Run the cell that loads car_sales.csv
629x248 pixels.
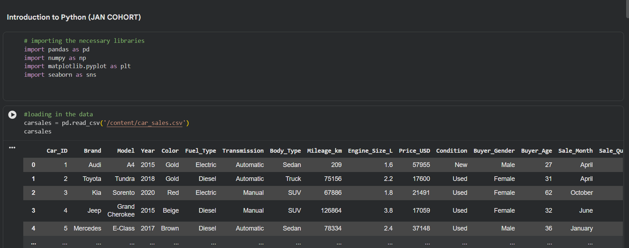pos(13,115)
